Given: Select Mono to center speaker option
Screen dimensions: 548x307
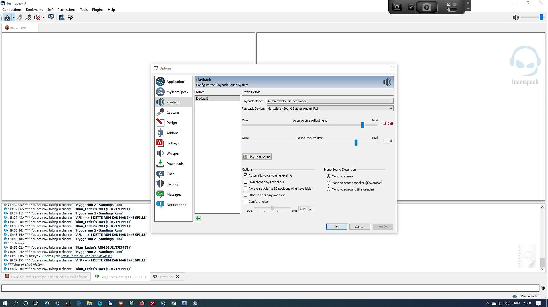Looking at the screenshot, I should 328,183.
